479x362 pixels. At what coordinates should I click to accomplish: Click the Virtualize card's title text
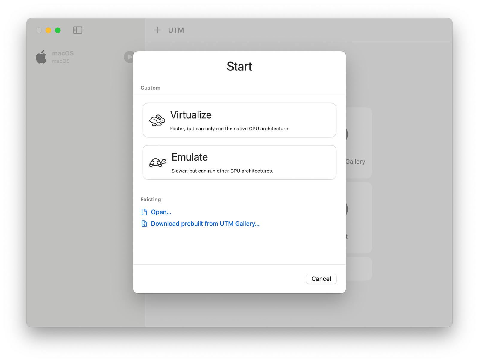click(191, 115)
